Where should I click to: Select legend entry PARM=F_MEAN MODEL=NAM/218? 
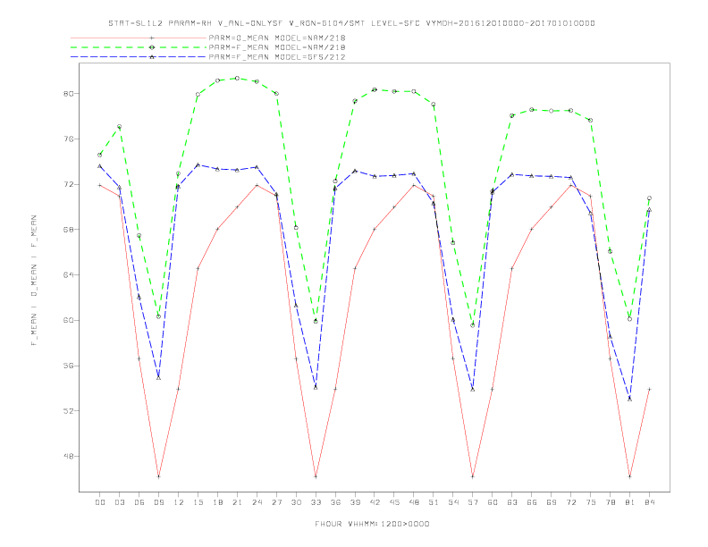(277, 47)
